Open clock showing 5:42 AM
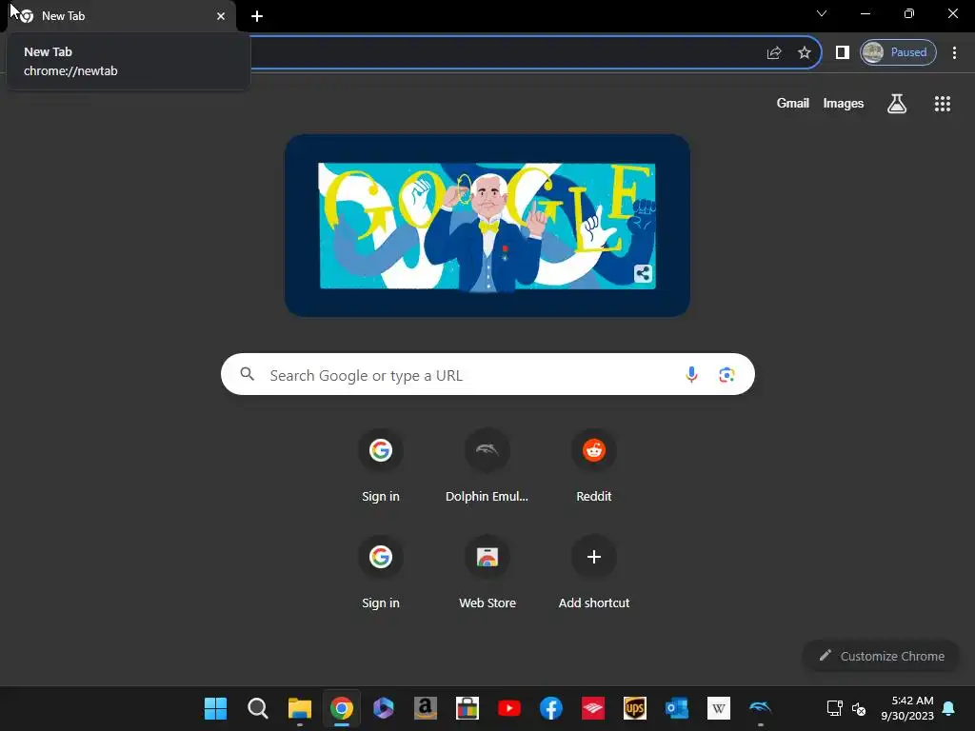 click(907, 708)
